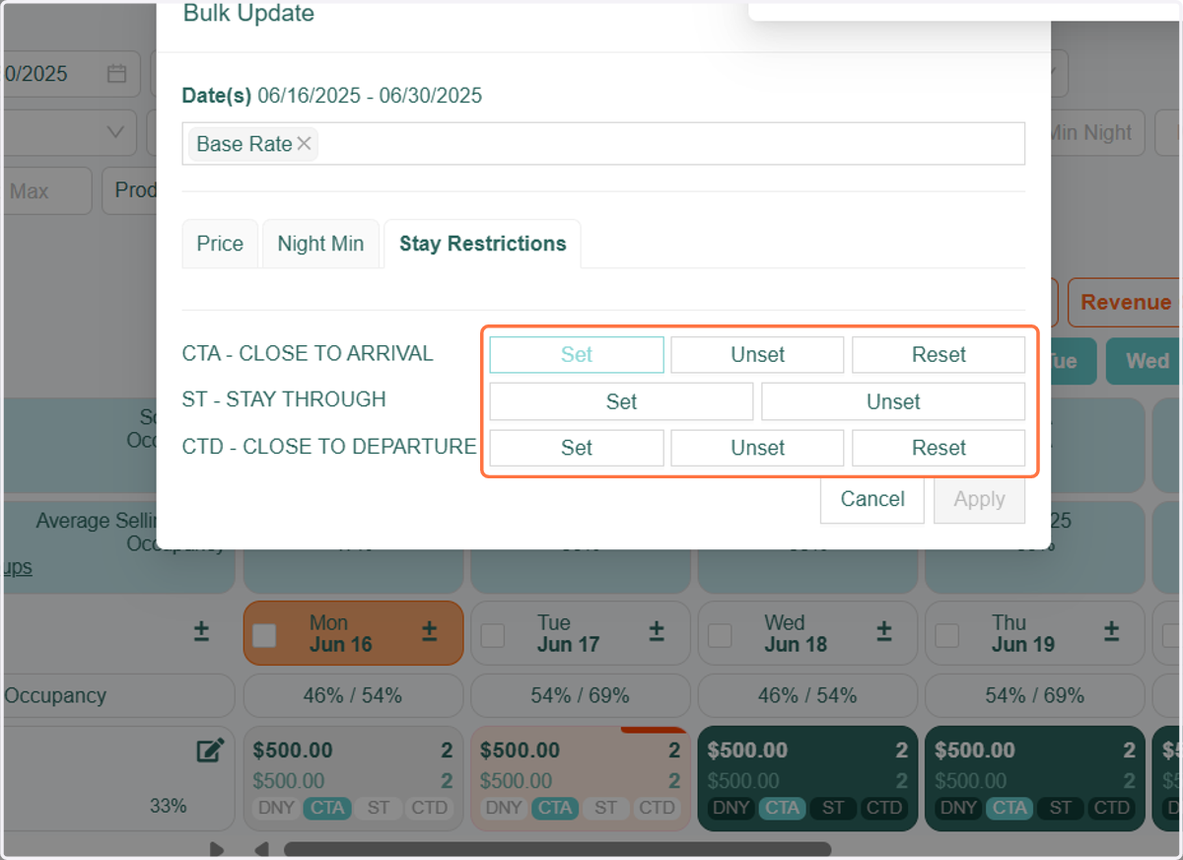This screenshot has width=1183, height=860.
Task: Click the Wed Jun 18 $500.00 rate cell
Action: pos(807,779)
